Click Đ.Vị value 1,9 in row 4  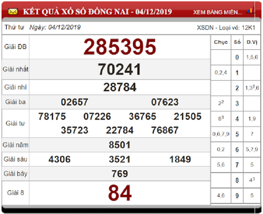pos(252,119)
